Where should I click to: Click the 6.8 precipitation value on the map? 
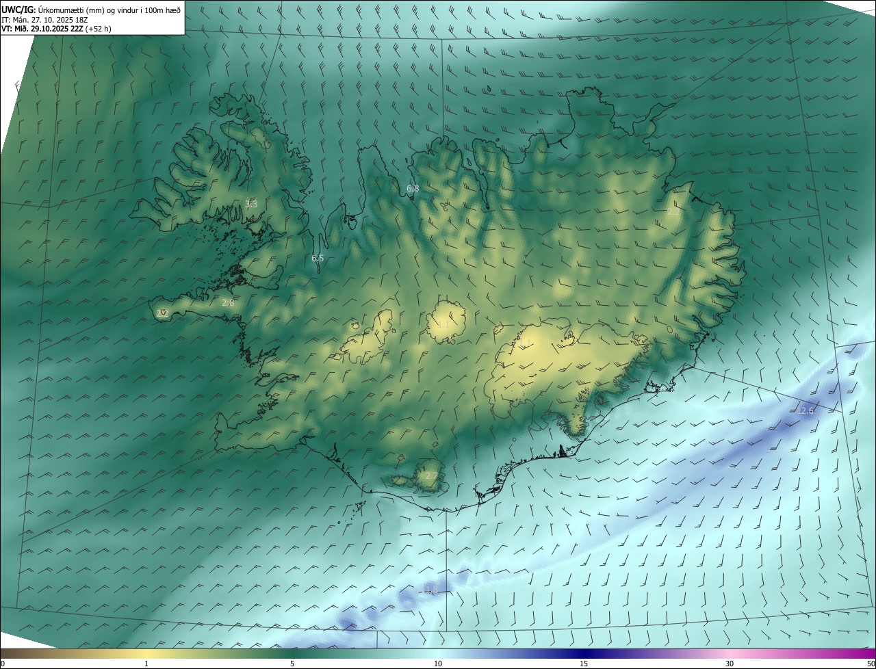point(413,188)
